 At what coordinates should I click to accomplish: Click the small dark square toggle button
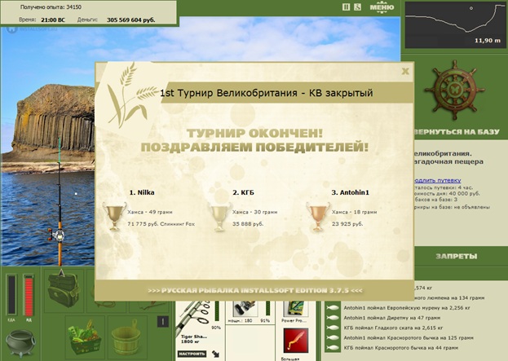click(x=163, y=322)
